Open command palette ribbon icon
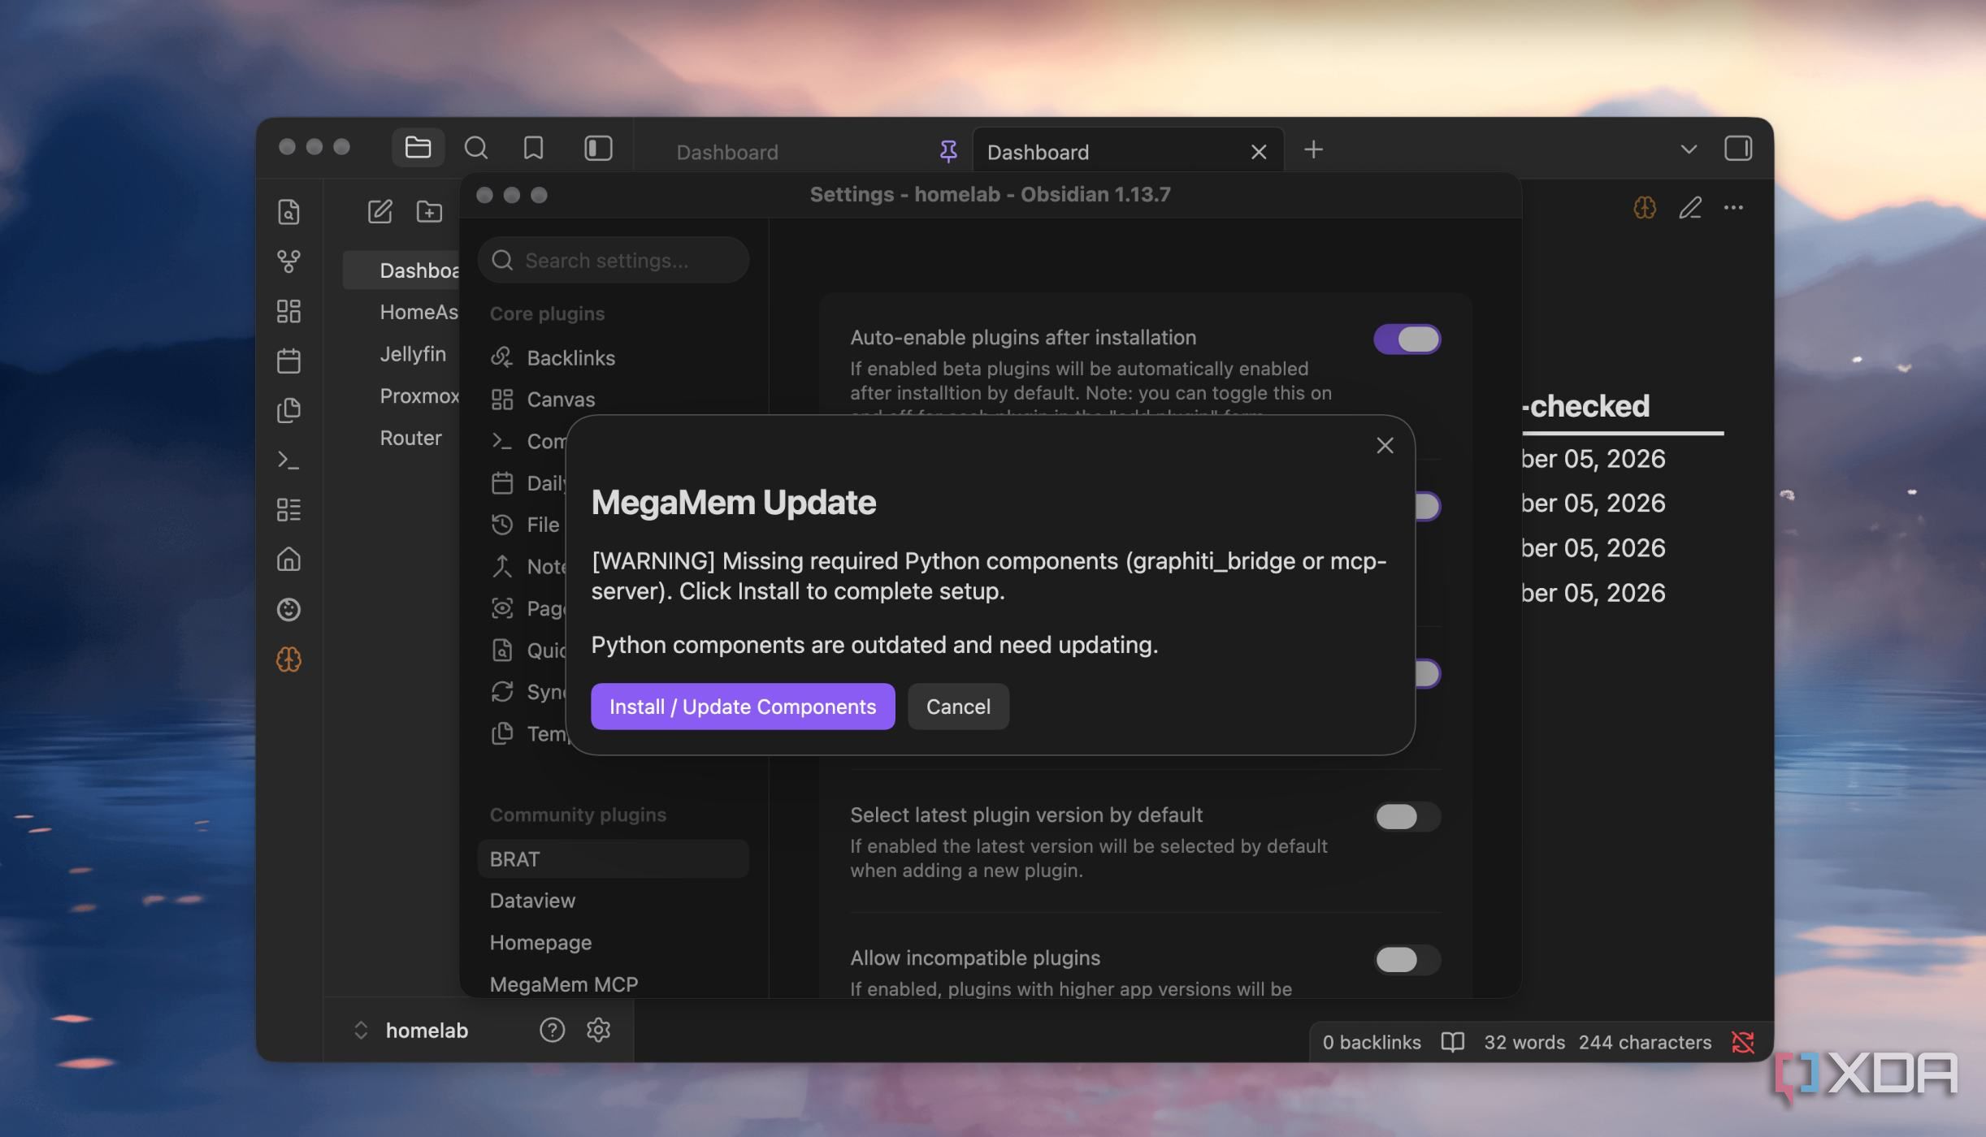Viewport: 1986px width, 1137px height. (288, 460)
